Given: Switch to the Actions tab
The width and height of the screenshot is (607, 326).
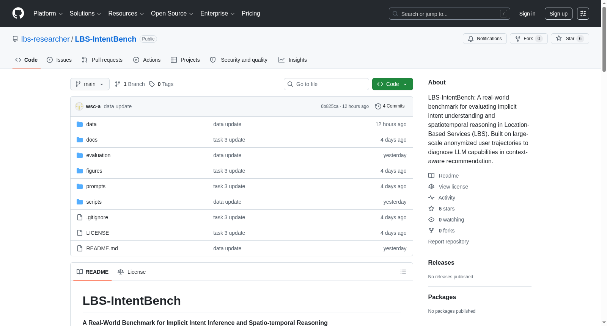Looking at the screenshot, I should point(147,60).
